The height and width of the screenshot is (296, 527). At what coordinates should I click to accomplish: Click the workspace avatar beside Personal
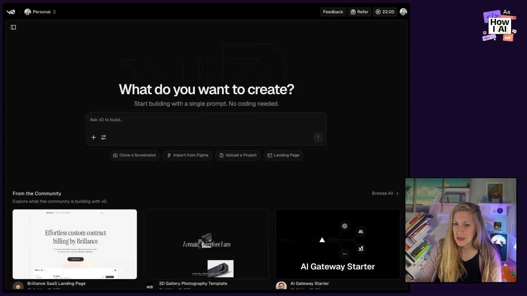coord(28,12)
